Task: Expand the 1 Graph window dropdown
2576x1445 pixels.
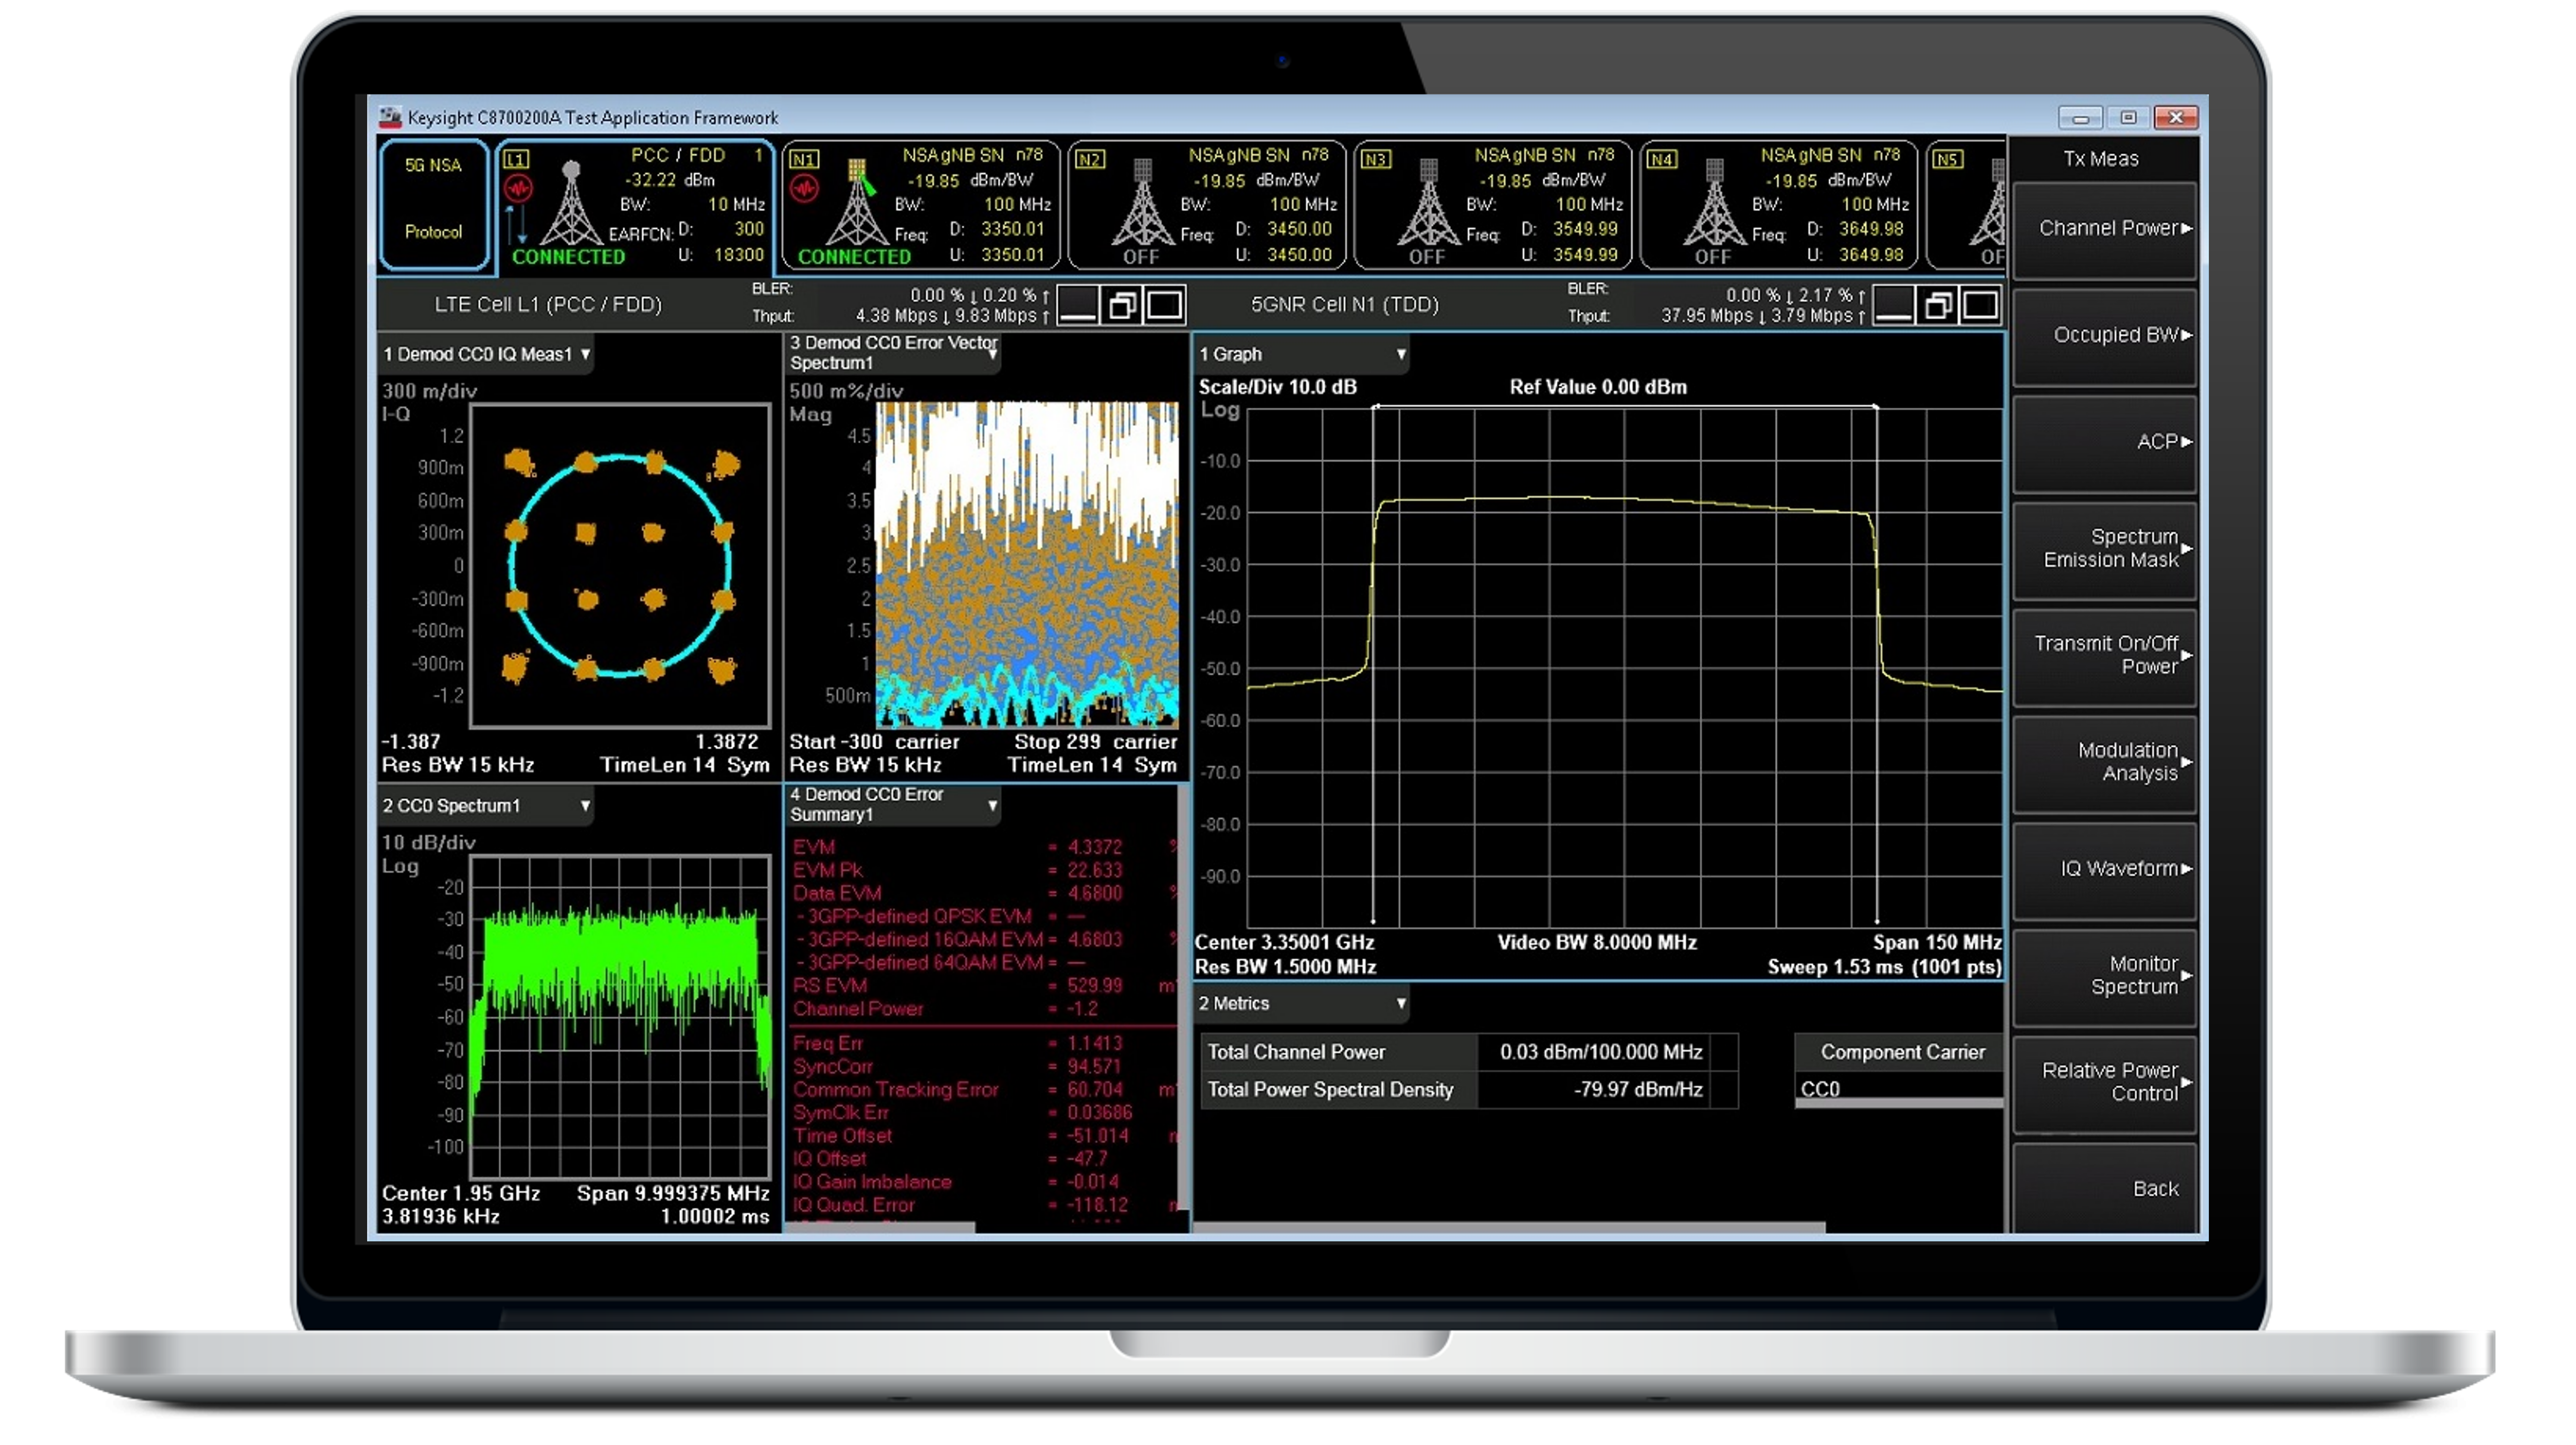Action: click(1401, 354)
